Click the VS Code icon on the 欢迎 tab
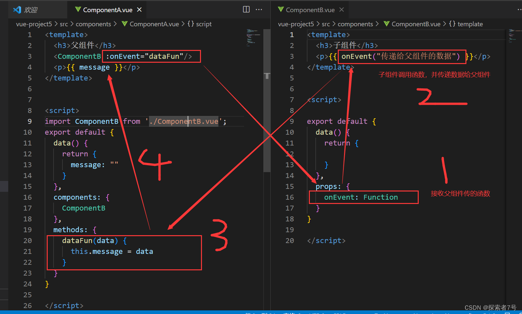Viewport: 522px width, 314px height. tap(17, 10)
